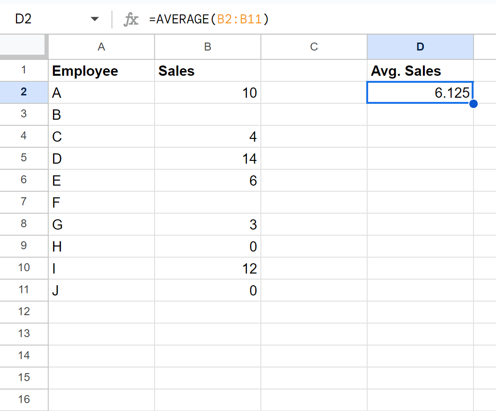Select row 13 header

[24, 333]
